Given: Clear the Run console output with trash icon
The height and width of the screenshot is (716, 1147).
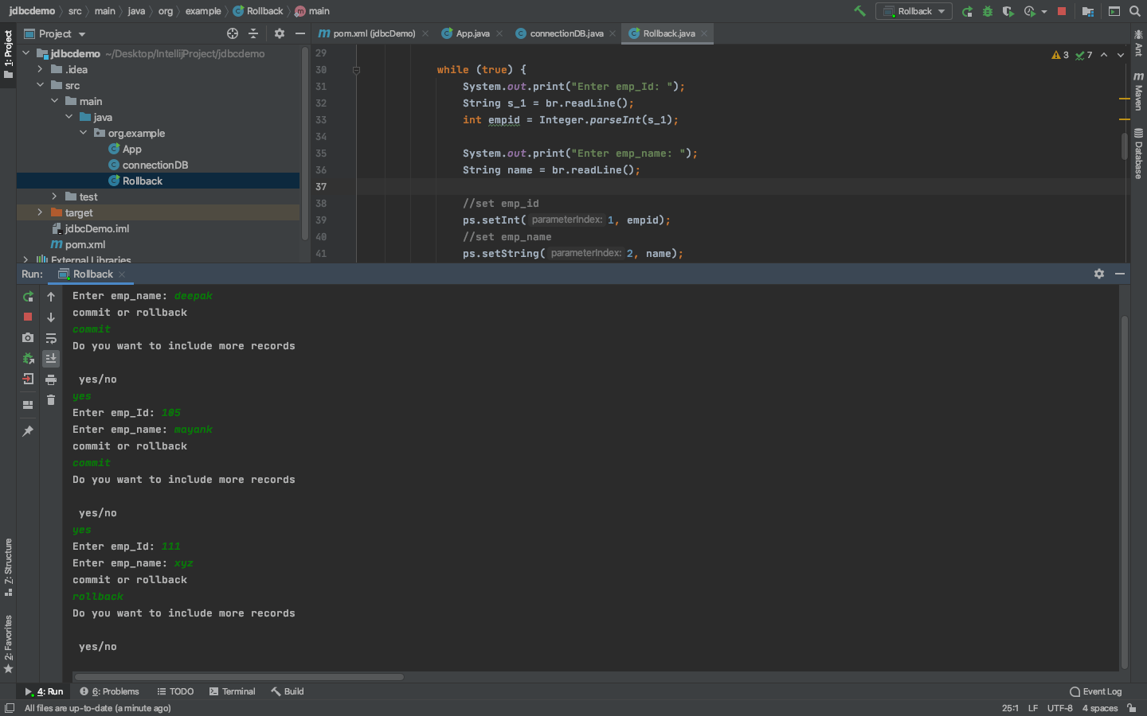Looking at the screenshot, I should [51, 400].
